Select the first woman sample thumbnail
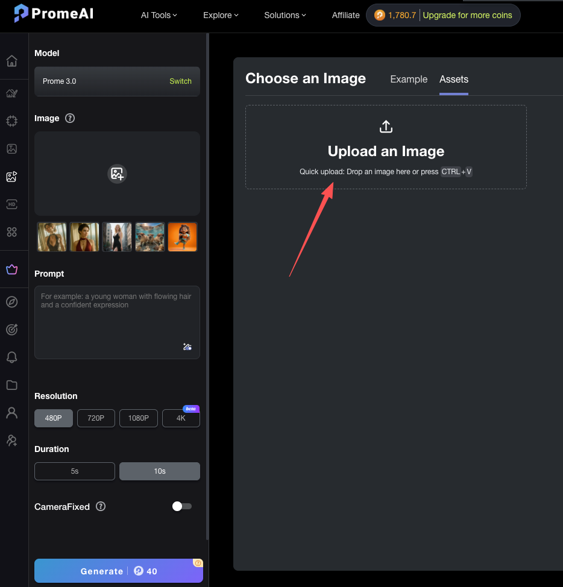 [x=52, y=237]
